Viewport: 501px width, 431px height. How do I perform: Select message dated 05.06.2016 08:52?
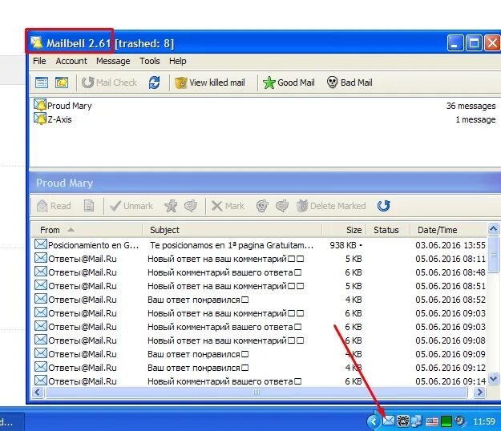(259, 300)
